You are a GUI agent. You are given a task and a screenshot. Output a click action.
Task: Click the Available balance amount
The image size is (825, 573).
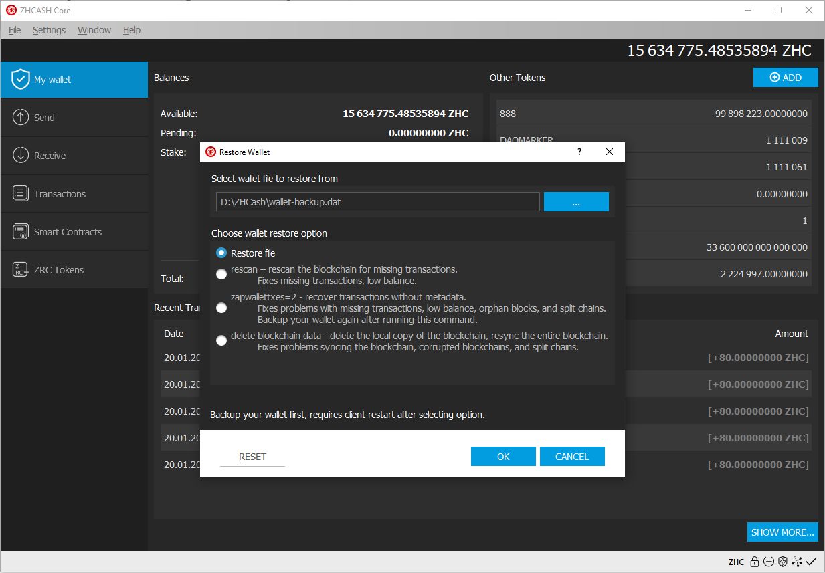(x=405, y=114)
